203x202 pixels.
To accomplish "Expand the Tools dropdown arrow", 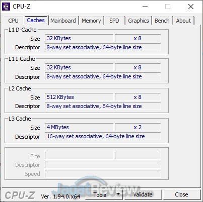I will [x=118, y=194].
